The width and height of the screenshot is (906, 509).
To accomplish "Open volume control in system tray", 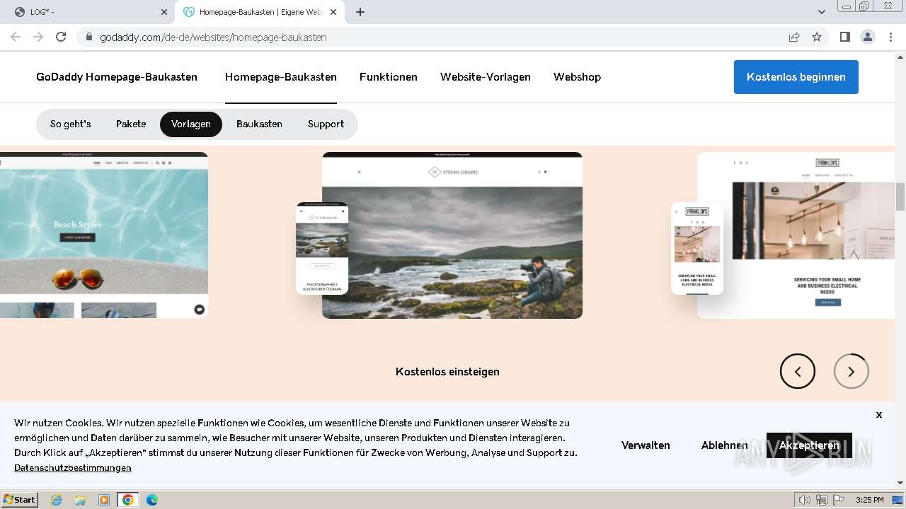I will pos(805,500).
